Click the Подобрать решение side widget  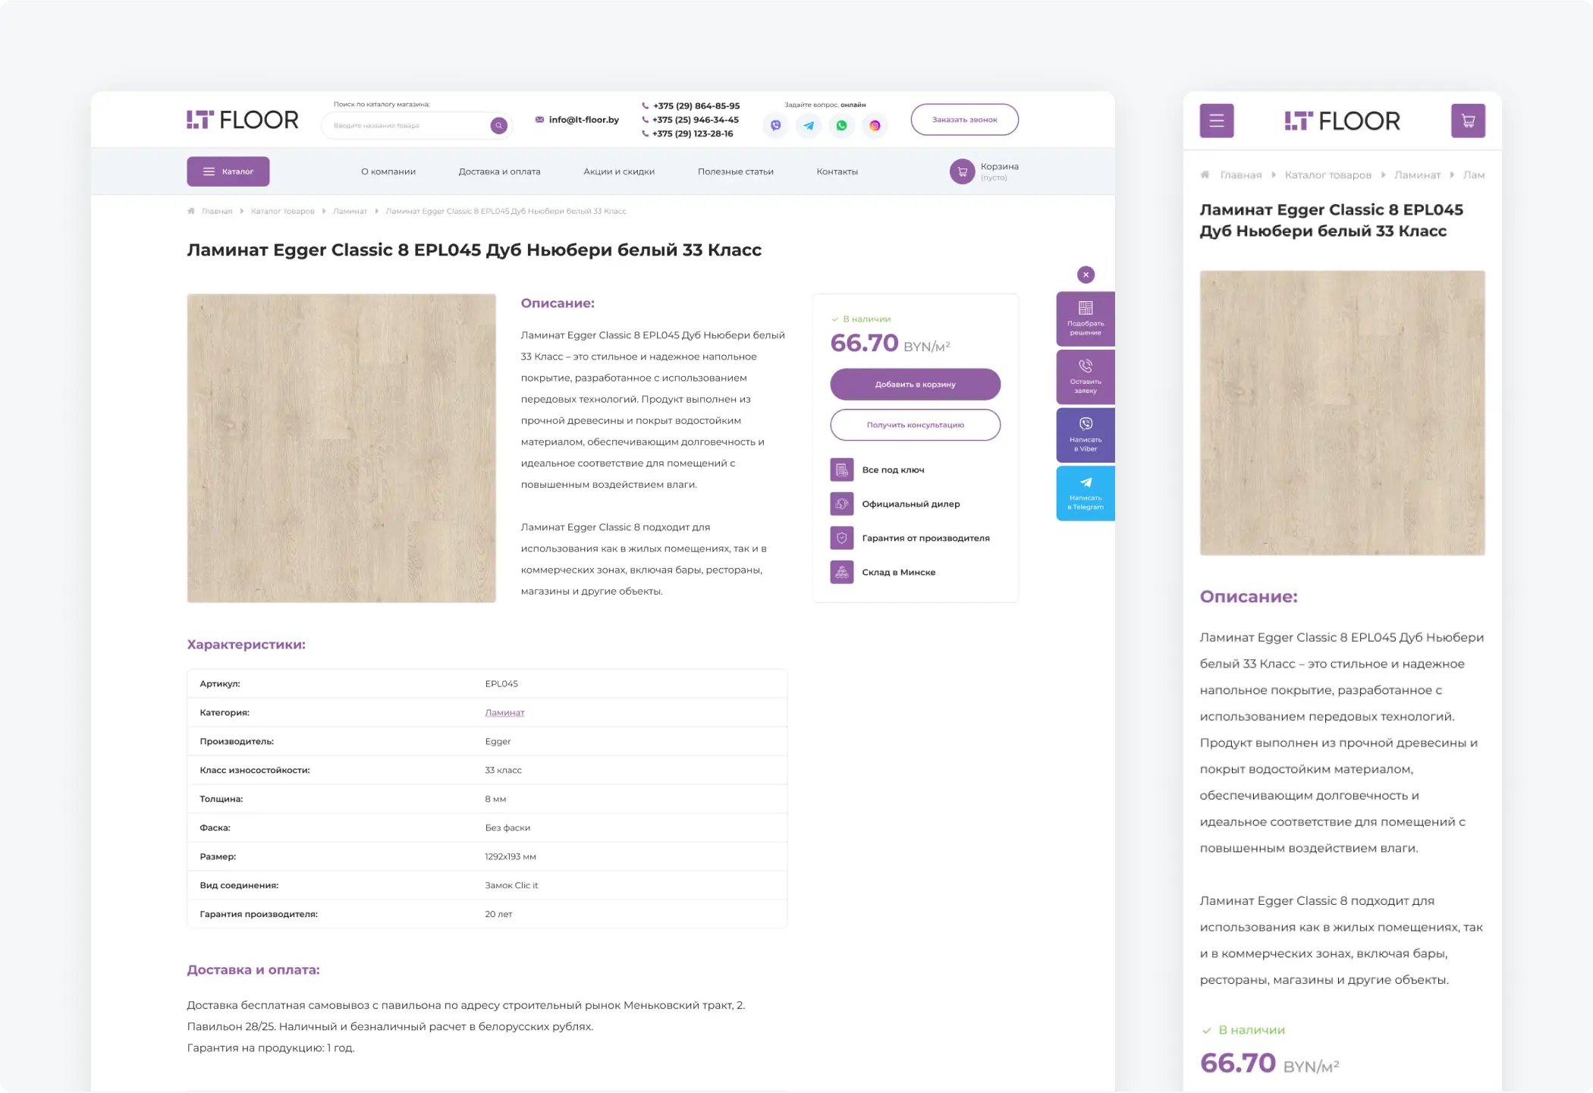[x=1085, y=319]
